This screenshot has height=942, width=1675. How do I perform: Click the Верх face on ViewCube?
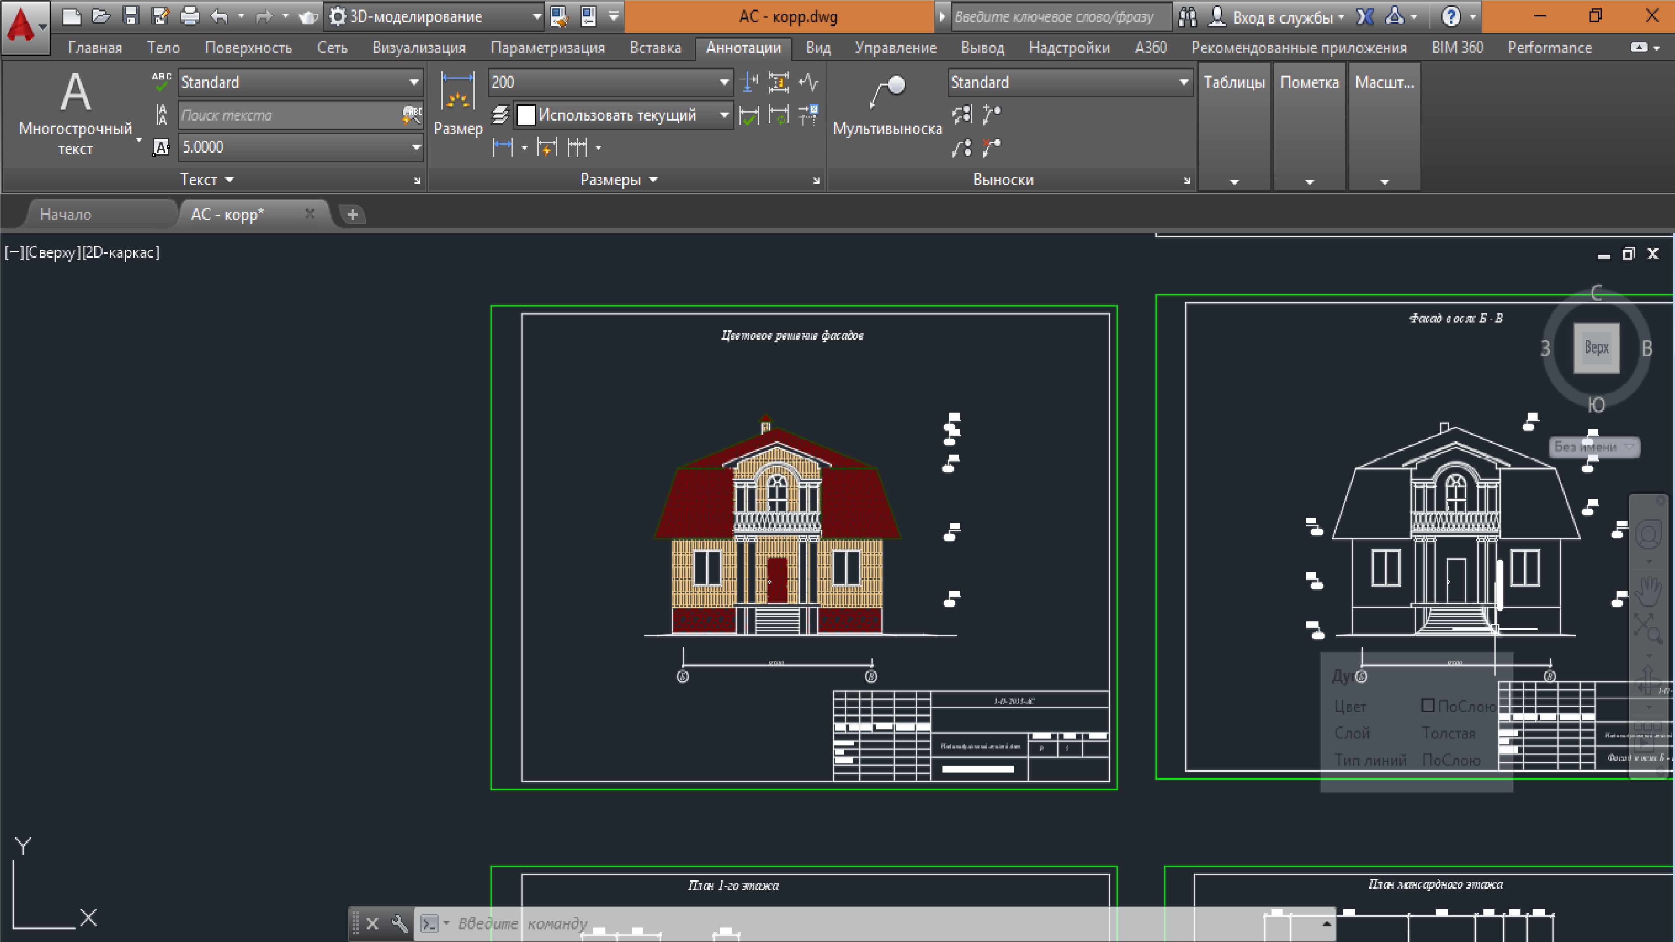tap(1596, 348)
